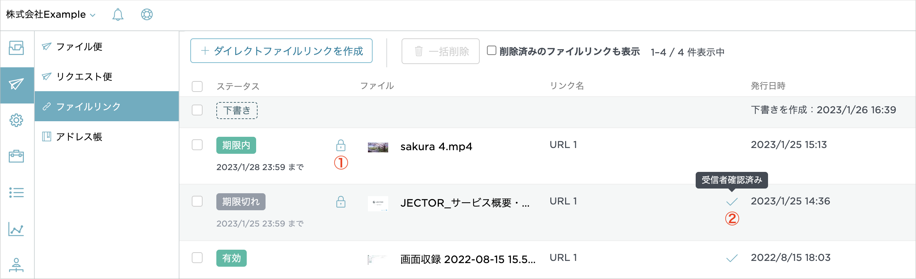This screenshot has width=916, height=279.
Task: Check the checkbox on the sakura 4.mp4 row
Action: (x=197, y=145)
